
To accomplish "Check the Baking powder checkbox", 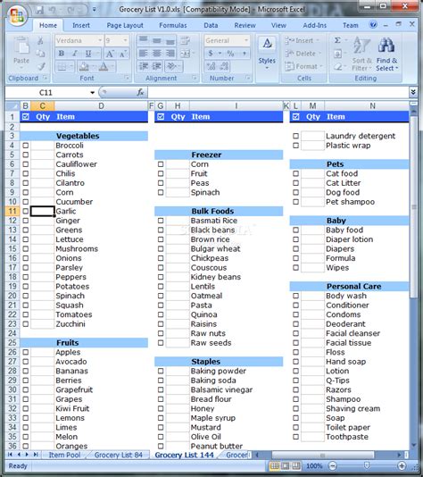I will point(161,371).
